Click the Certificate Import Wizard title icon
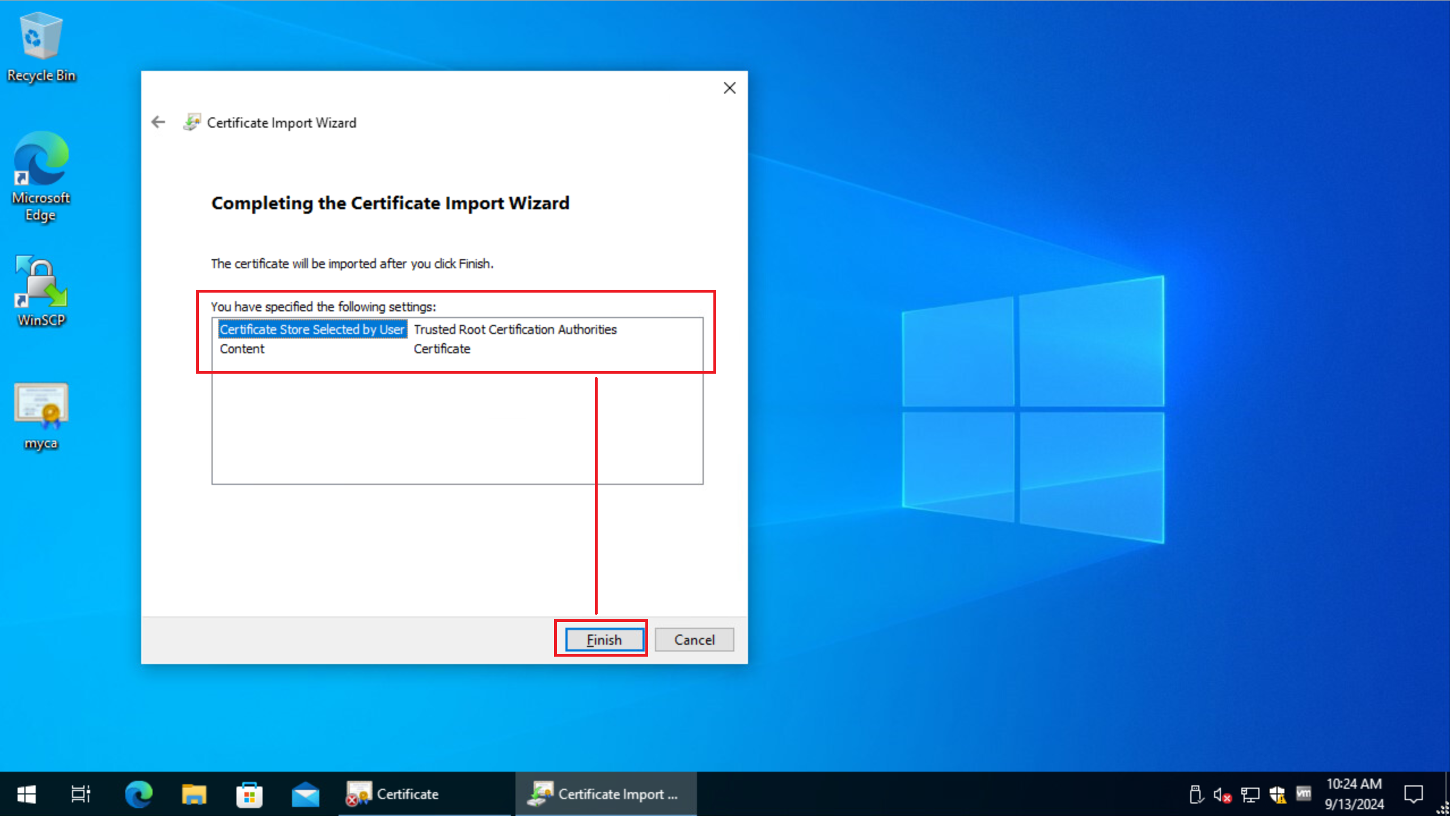Image resolution: width=1450 pixels, height=816 pixels. tap(192, 122)
